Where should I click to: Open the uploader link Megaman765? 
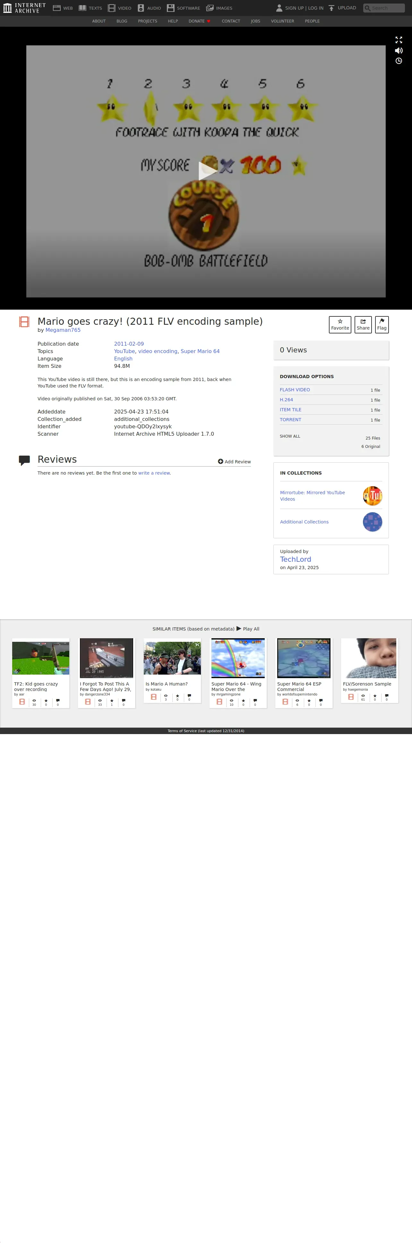pos(63,330)
